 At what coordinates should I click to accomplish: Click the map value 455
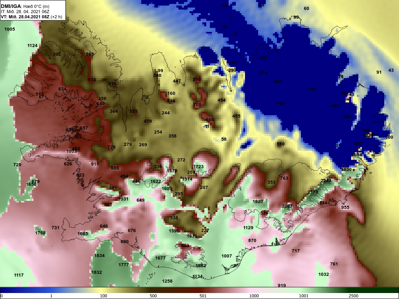[236, 116]
